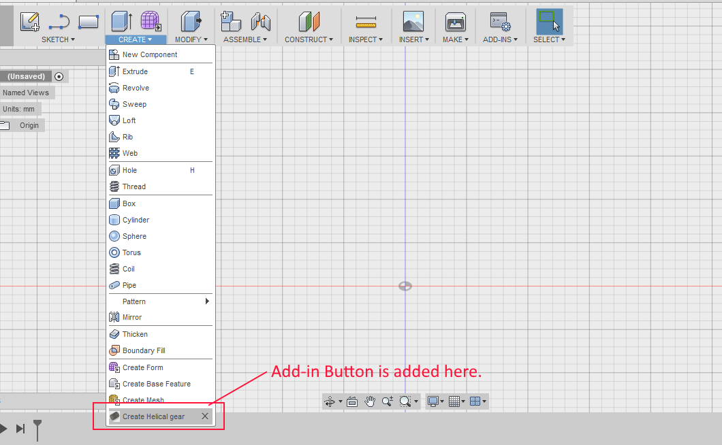Click the Measure ruler icon

(366, 22)
